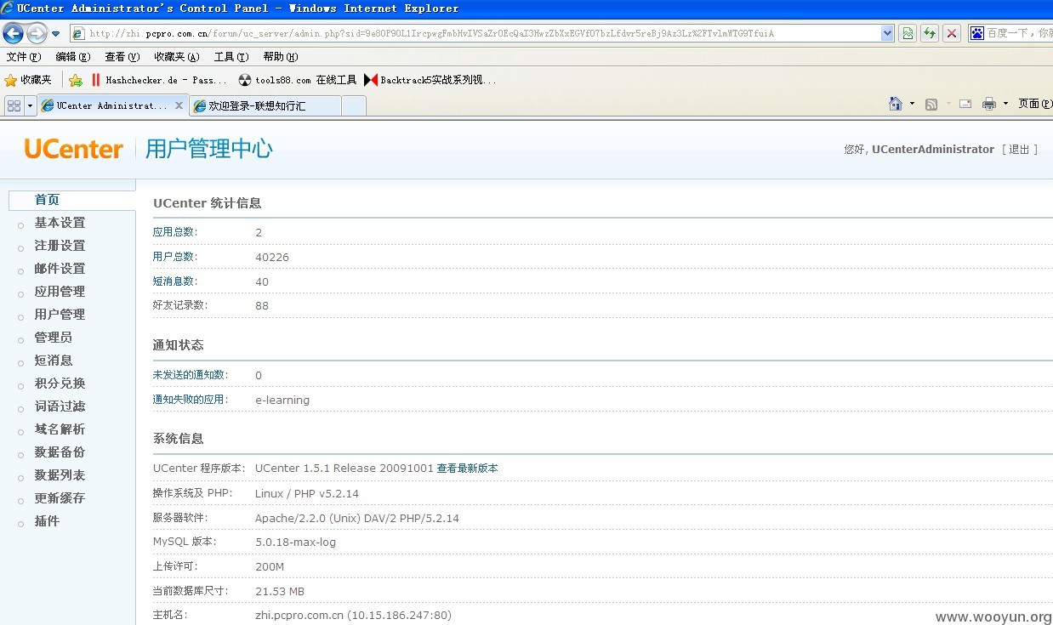Open 数据列表 in the sidebar
The image size is (1053, 625).
point(60,475)
